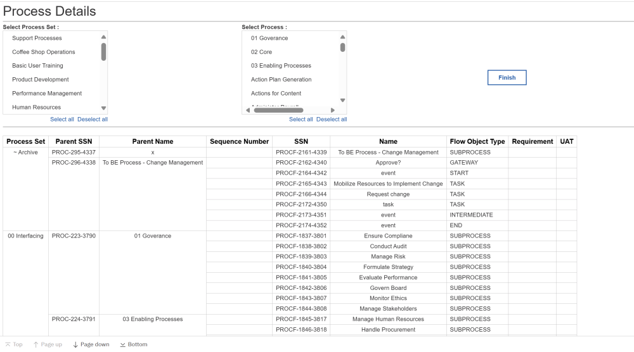This screenshot has height=352, width=634.
Task: Select all under the Select Process list
Action: coord(301,119)
